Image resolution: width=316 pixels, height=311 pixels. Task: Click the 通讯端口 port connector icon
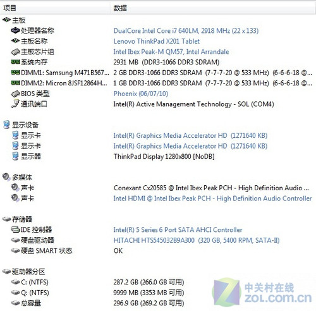tap(15, 104)
